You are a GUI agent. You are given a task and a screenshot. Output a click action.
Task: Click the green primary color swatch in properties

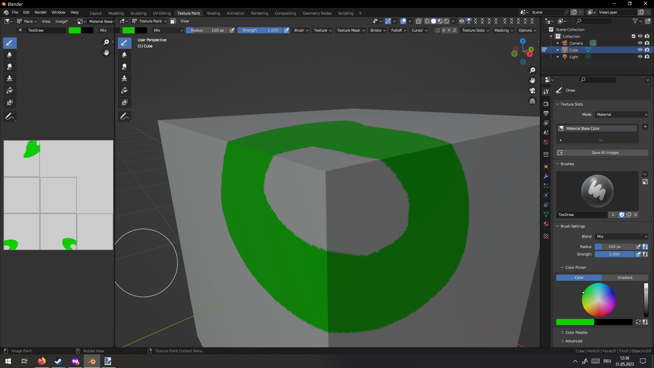tap(575, 322)
